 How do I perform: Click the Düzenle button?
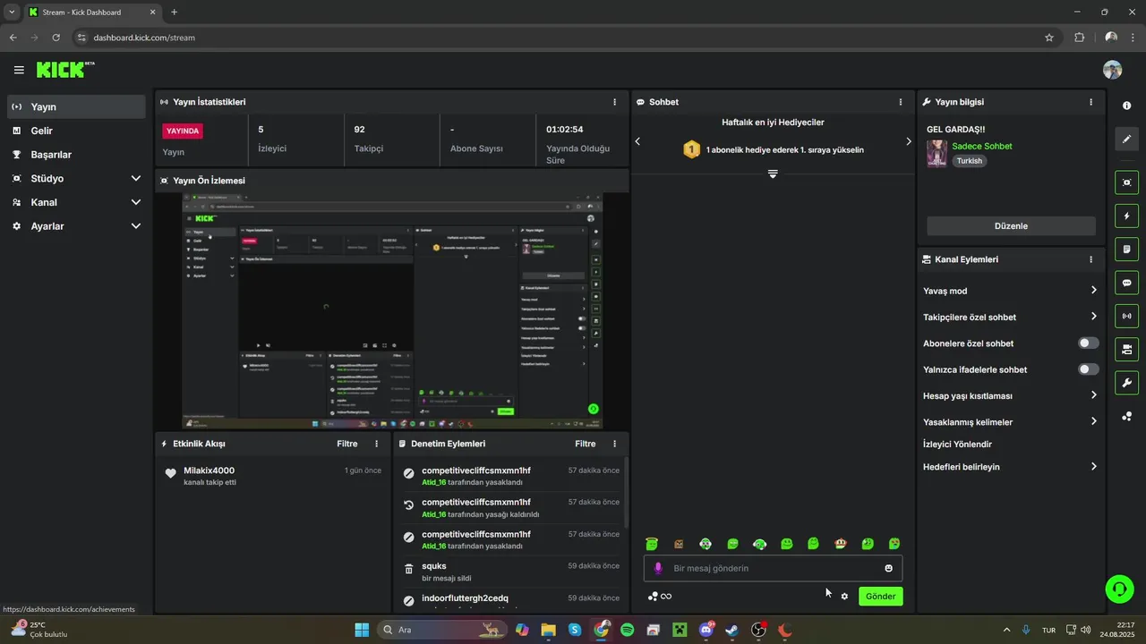point(1011,226)
